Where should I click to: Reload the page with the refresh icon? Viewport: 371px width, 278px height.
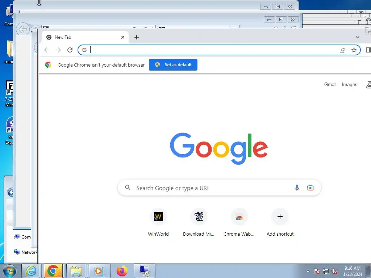pos(70,50)
